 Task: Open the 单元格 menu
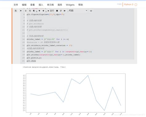point(50,5)
